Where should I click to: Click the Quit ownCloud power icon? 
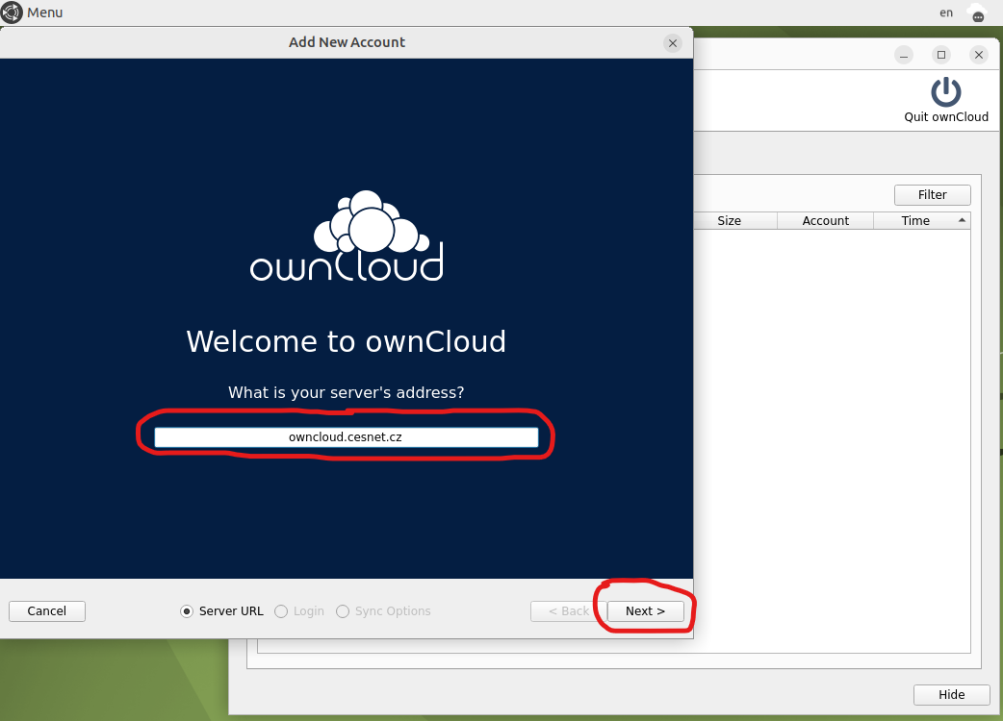point(946,92)
